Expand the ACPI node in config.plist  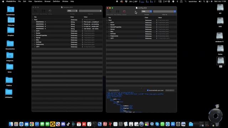pos(109,23)
